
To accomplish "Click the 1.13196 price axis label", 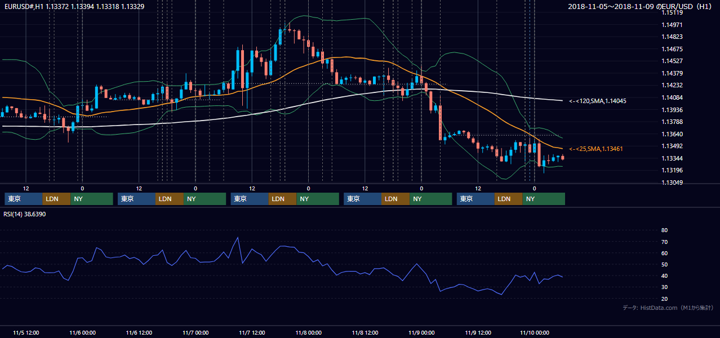I will (x=672, y=170).
